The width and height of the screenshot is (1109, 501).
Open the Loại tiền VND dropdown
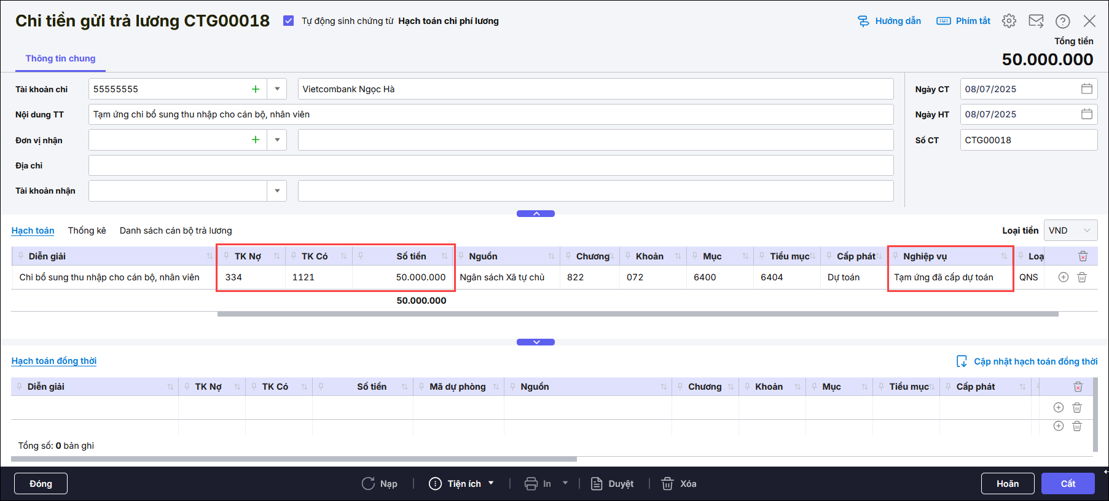pyautogui.click(x=1070, y=231)
